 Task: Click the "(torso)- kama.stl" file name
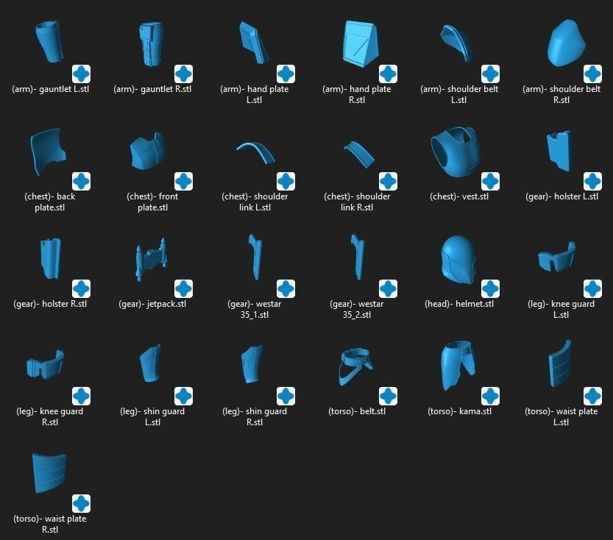coord(459,411)
